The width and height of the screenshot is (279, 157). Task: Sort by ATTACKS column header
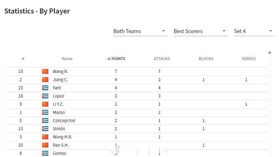coord(162,59)
